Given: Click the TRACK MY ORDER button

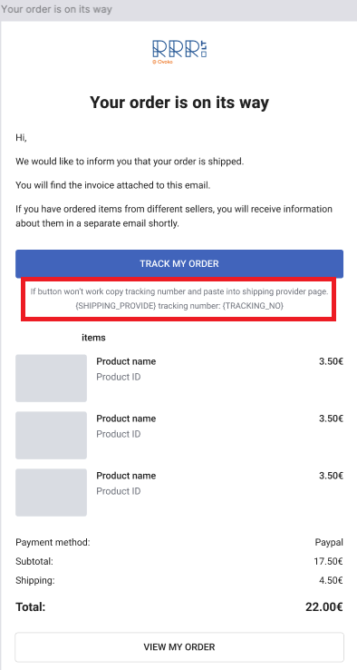Looking at the screenshot, I should (x=179, y=263).
